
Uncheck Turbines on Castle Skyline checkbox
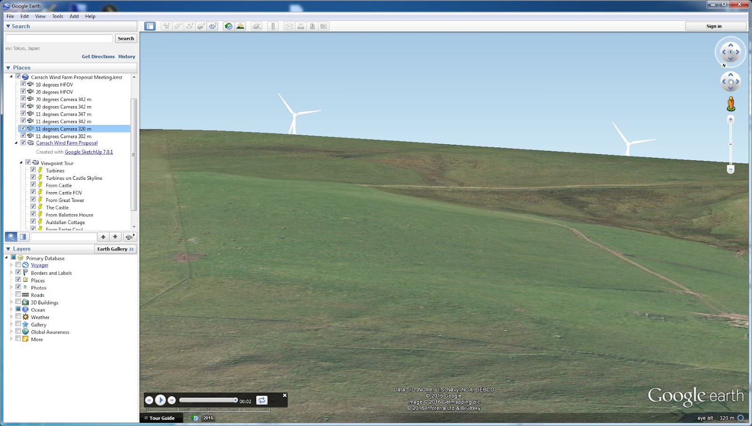coord(33,177)
